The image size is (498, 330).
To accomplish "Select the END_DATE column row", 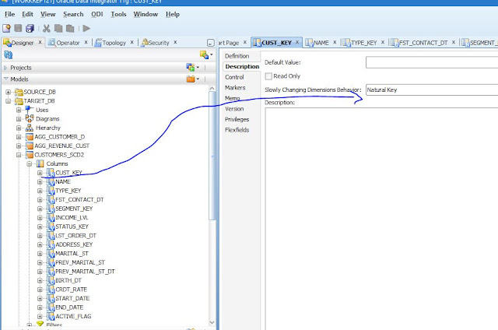I will [69, 307].
